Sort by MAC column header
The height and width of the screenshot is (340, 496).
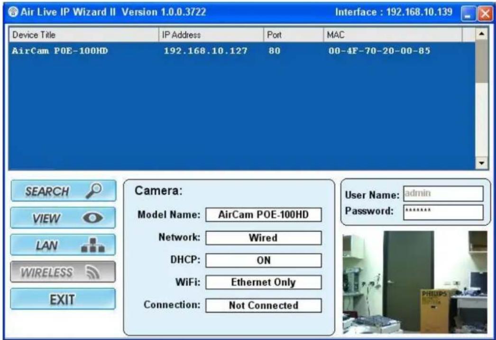click(393, 35)
